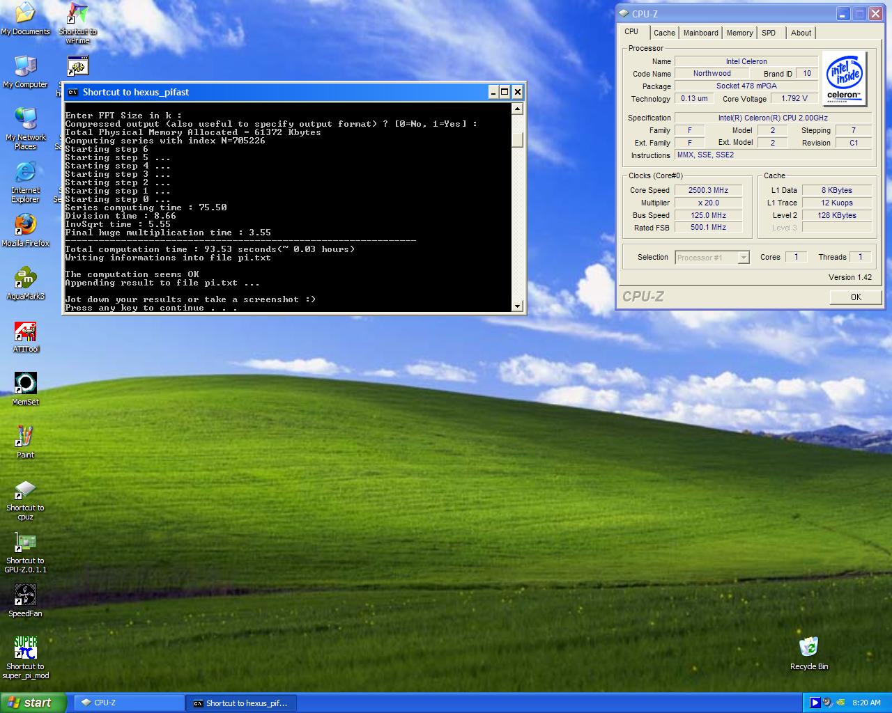
Task: Open the Memory tab in CPU-Z
Action: 739,33
